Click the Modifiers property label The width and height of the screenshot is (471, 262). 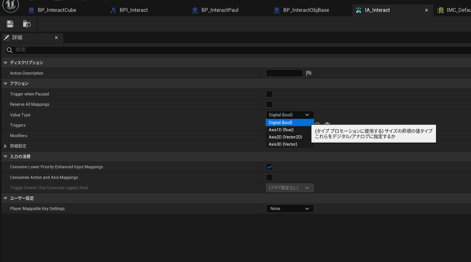pos(19,136)
